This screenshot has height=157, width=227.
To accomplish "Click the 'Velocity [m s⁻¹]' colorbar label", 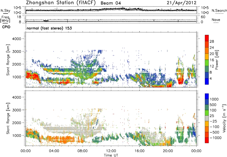I will point(224,118).
